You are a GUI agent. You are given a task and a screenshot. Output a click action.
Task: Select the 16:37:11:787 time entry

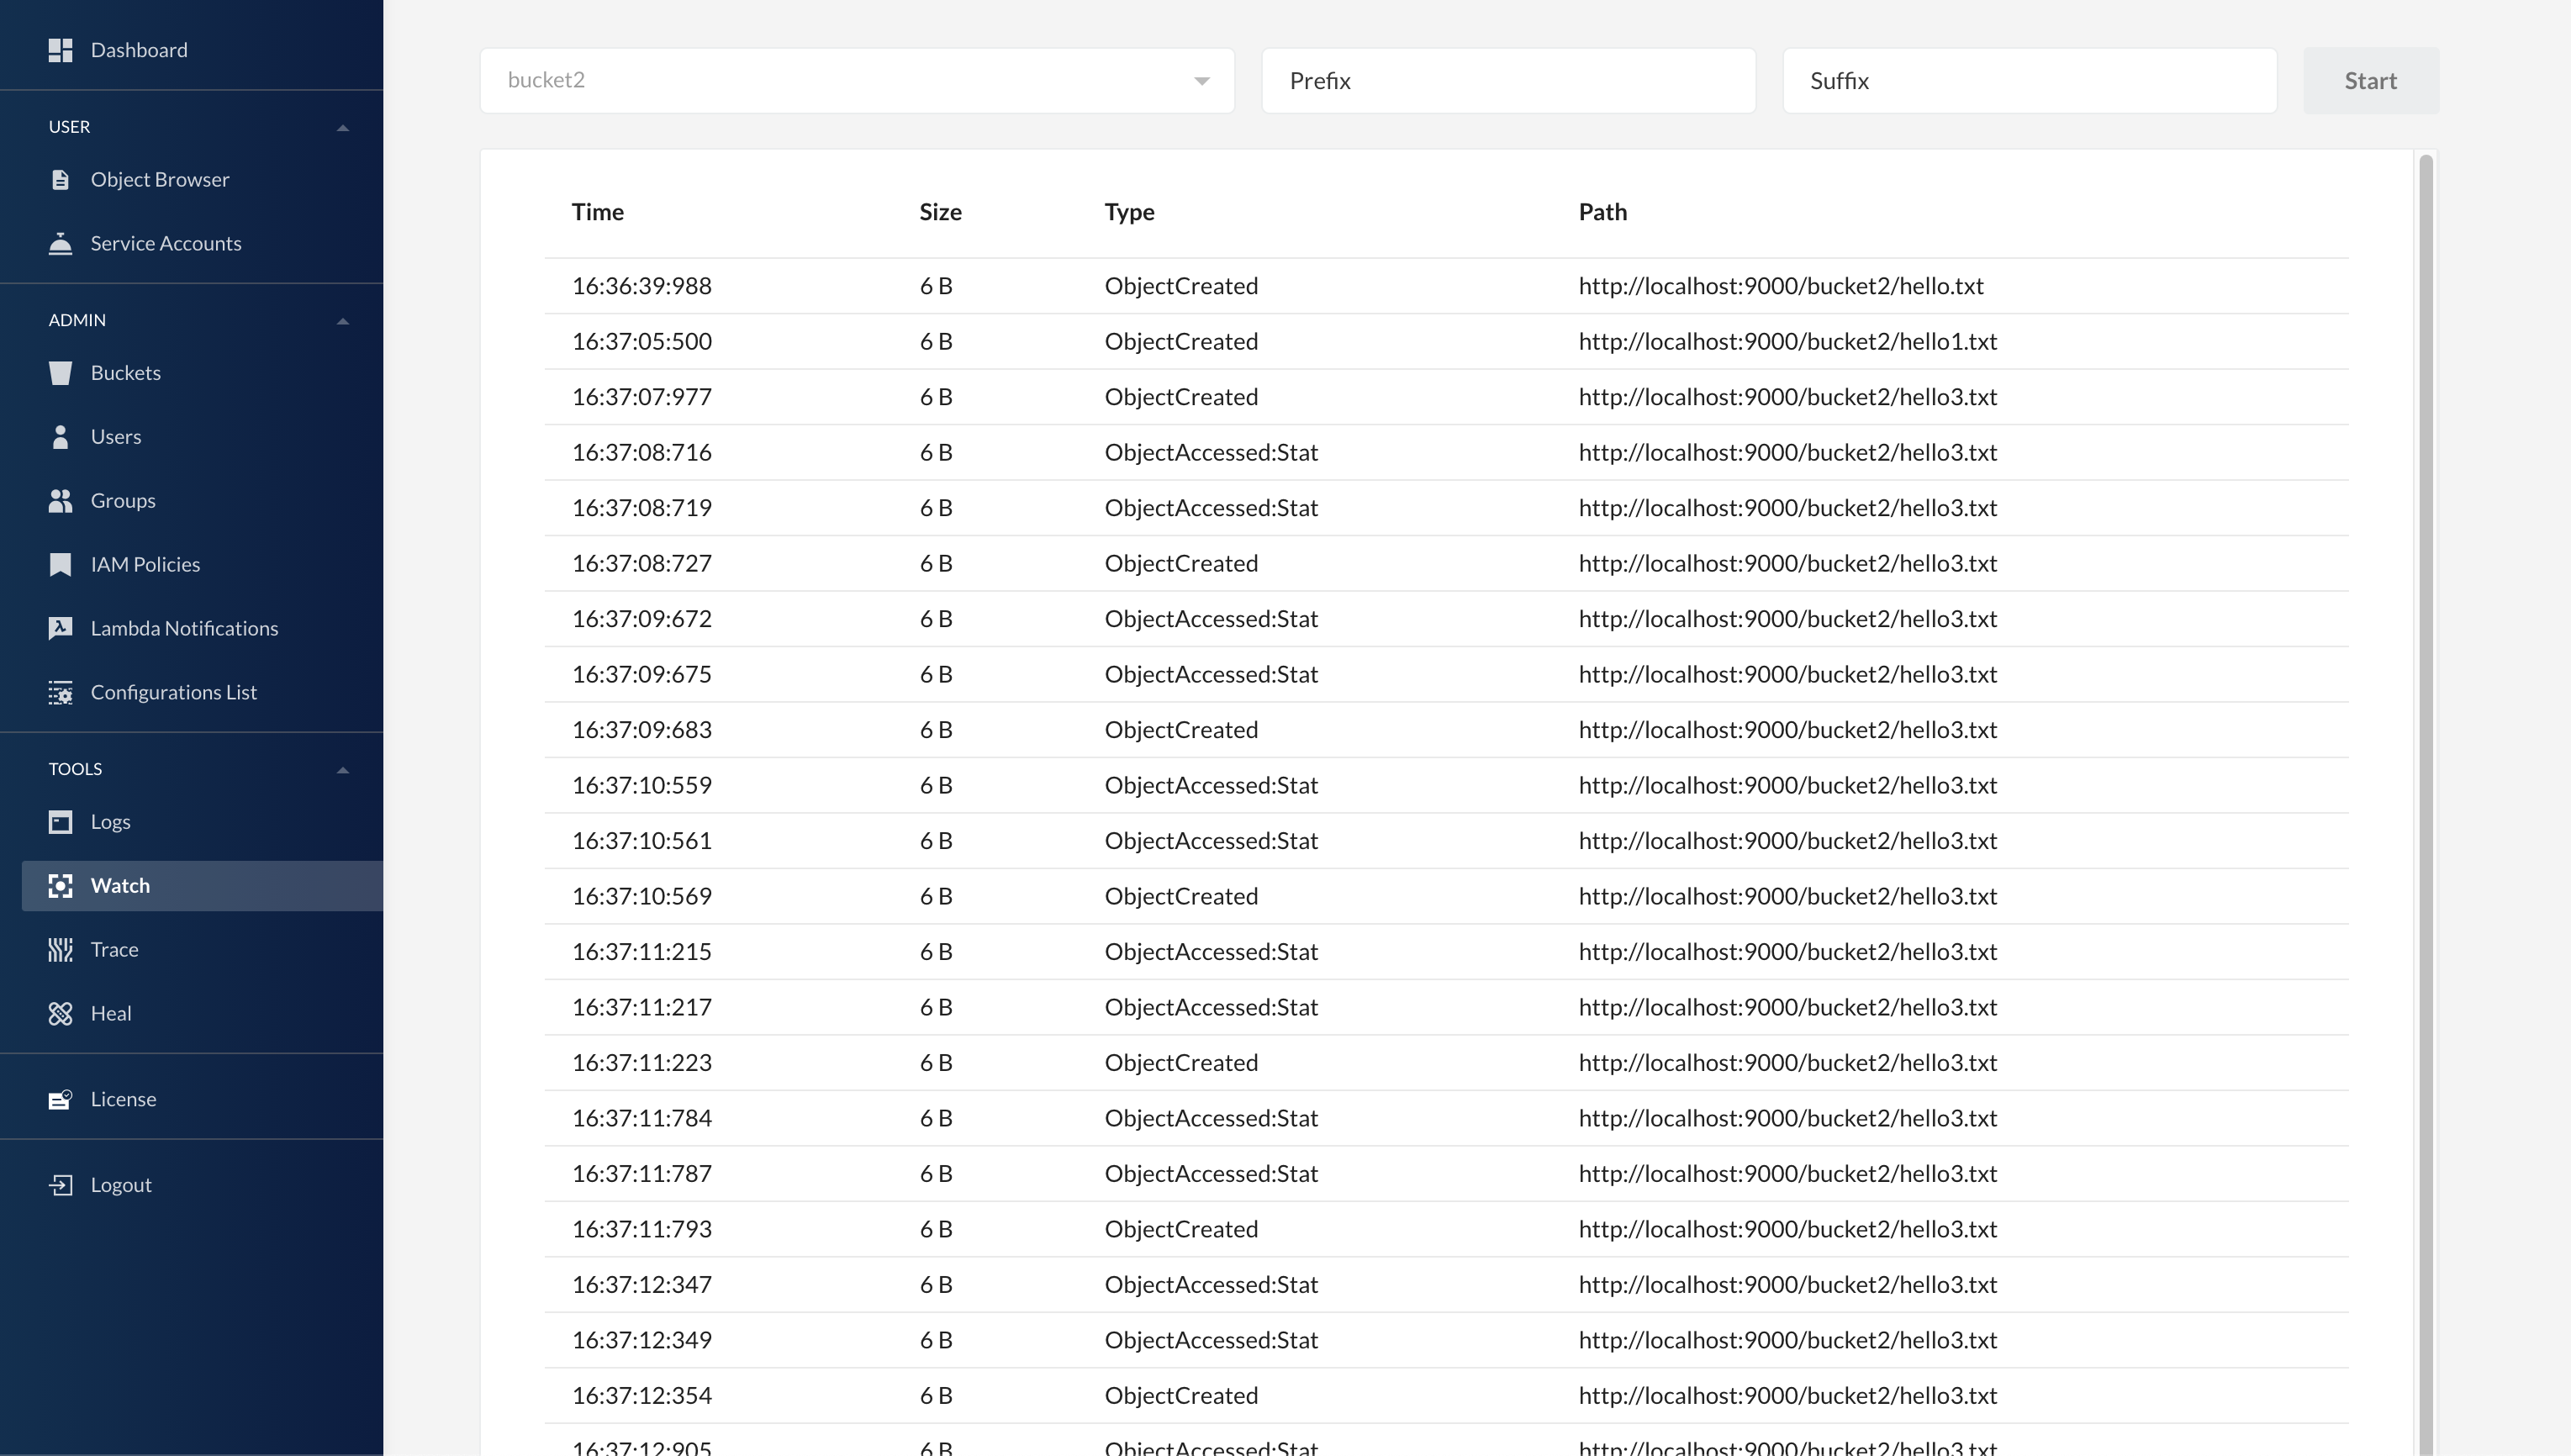click(642, 1174)
